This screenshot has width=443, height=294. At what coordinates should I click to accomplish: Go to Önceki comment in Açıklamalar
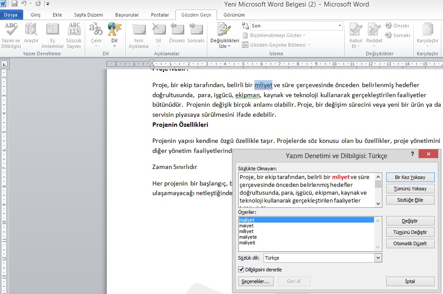click(177, 33)
